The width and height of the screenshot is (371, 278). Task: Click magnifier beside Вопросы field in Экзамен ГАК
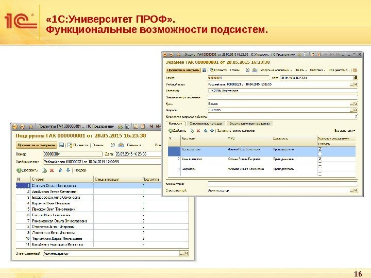click(356, 110)
